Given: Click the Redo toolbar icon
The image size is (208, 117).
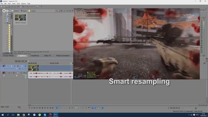Looking at the screenshot, I should [x=32, y=6].
